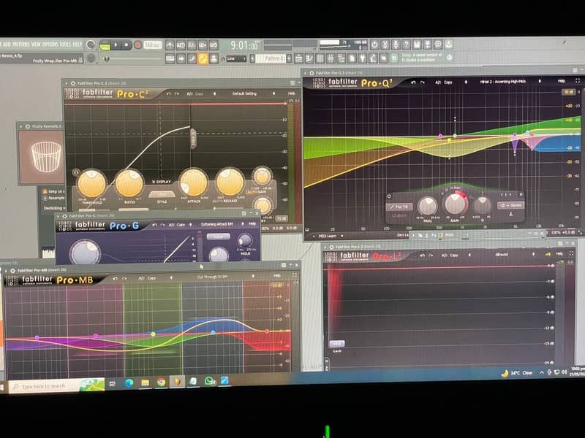Start playback with the FL Studio play button
Image resolution: width=585 pixels, height=438 pixels.
pos(116,45)
